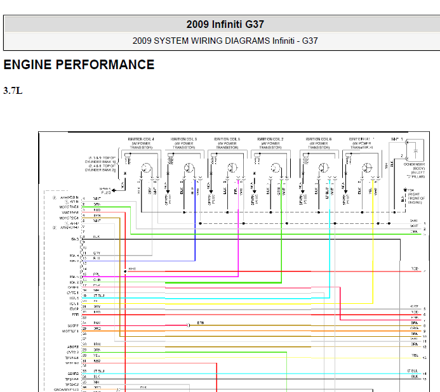Select "2009 SYSTEM WIRING DIAGRAMS Infiniti - G37" subtitle
440x392 pixels.
225,41
